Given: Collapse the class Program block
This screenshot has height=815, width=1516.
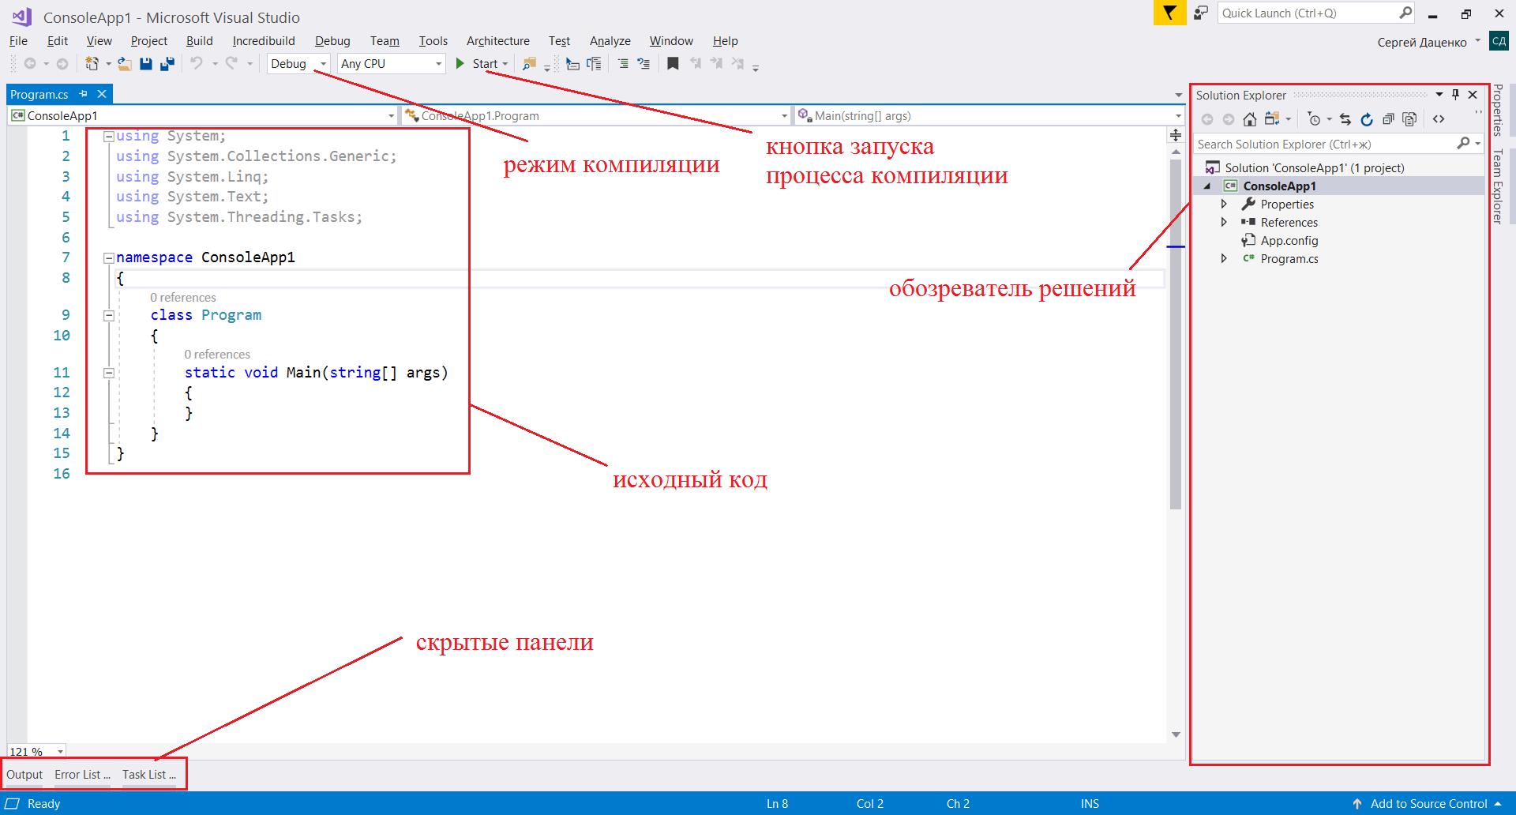Looking at the screenshot, I should tap(109, 316).
